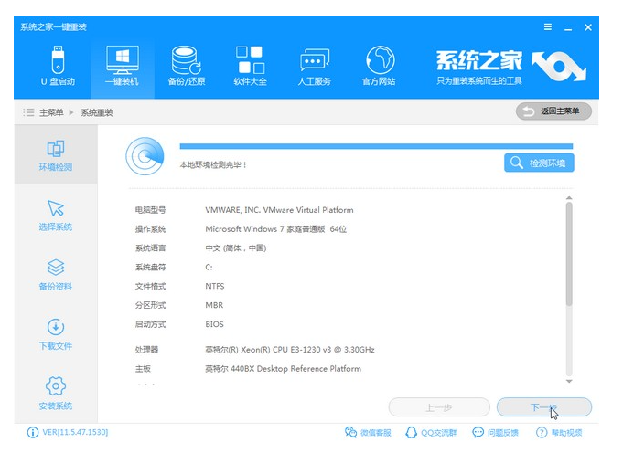Image resolution: width=623 pixels, height=453 pixels.
Task: Click the 安装系统 gear step
Action: [56, 395]
